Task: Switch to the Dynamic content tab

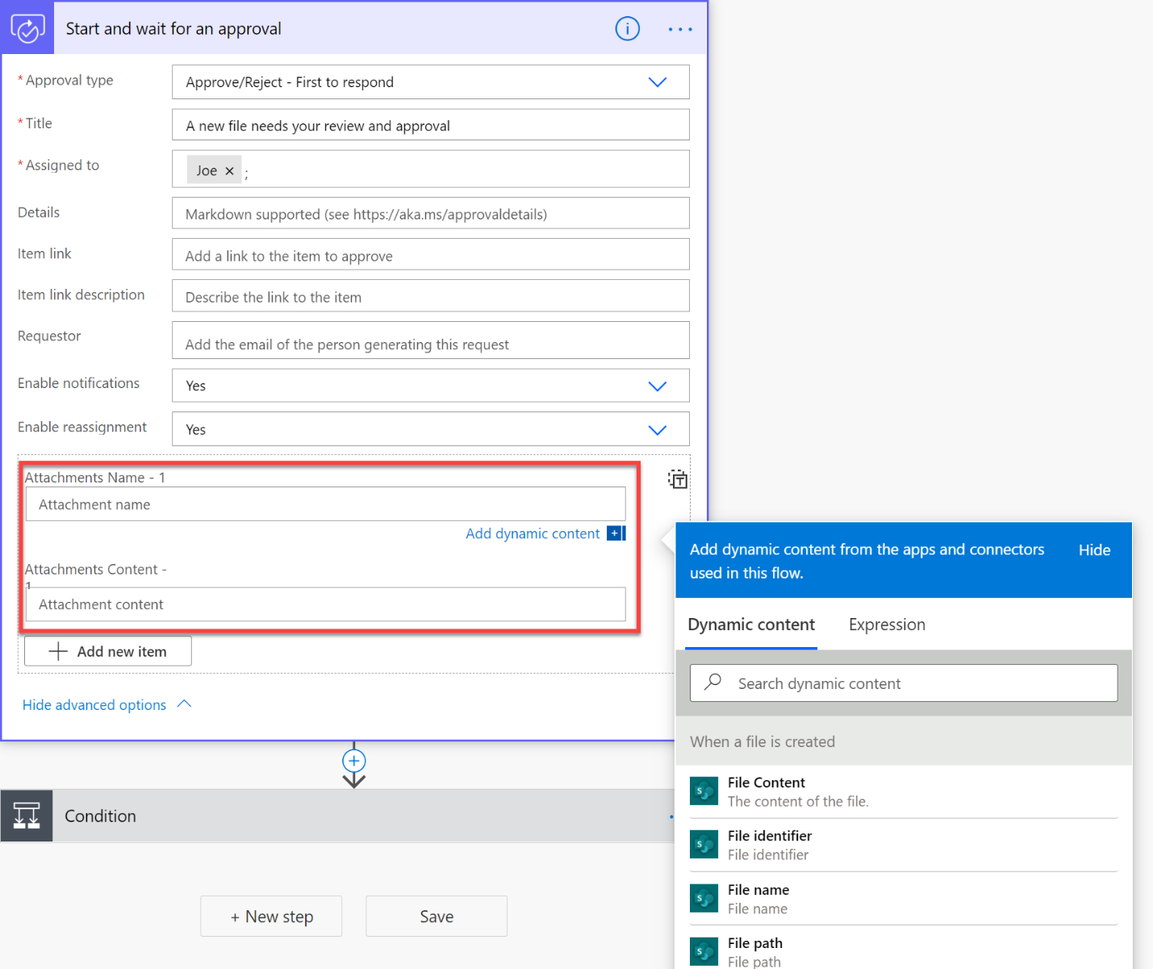Action: (x=751, y=625)
